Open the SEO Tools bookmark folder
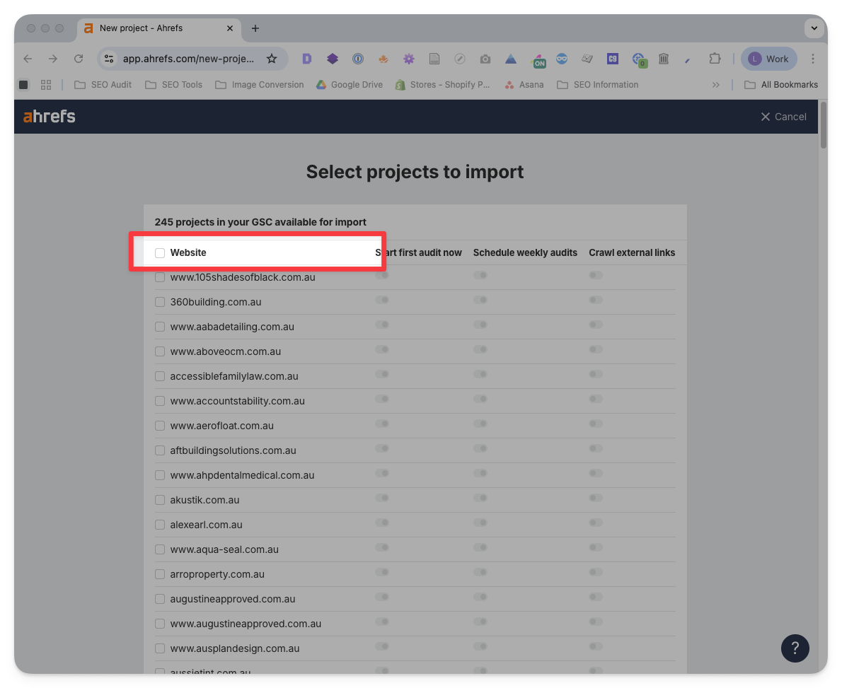842x688 pixels. click(174, 85)
